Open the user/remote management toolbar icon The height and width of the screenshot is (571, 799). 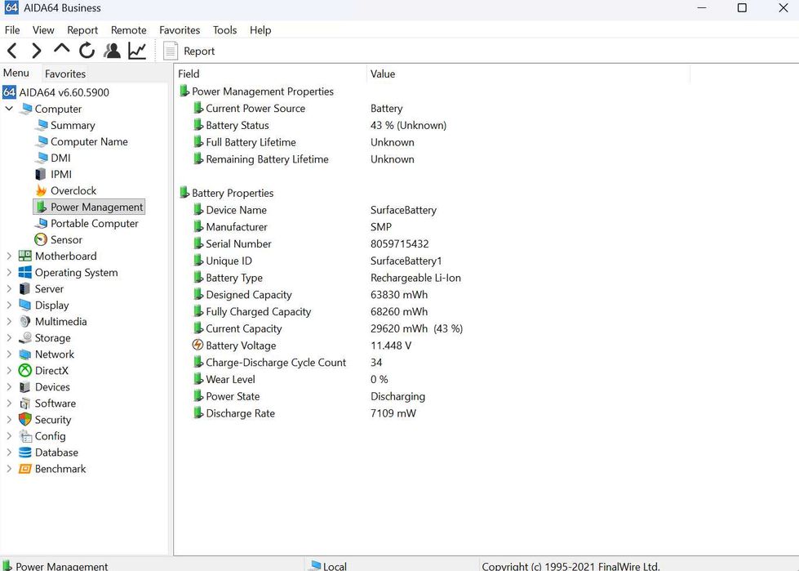(x=112, y=51)
